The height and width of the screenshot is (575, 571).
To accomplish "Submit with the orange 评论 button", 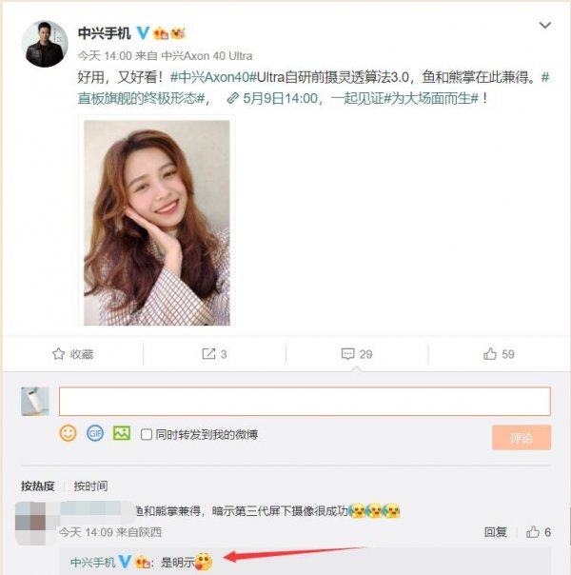I will pos(522,438).
